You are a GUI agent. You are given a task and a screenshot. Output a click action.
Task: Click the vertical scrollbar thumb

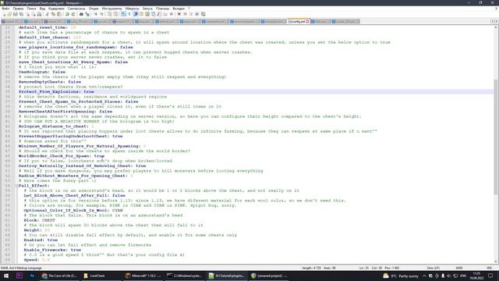click(x=496, y=137)
